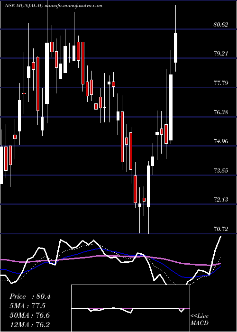Select the 12MA : 76.2 value
The height and width of the screenshot is (332, 237).
(29, 324)
